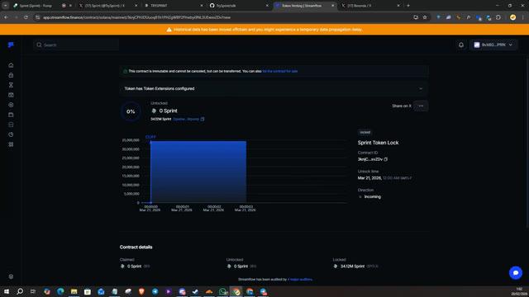Click the browser address bar URL
This screenshot has width=529, height=297.
tap(136, 17)
